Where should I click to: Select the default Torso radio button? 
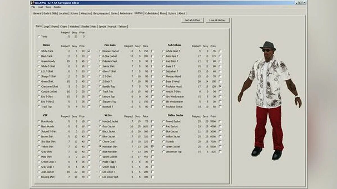point(39,37)
